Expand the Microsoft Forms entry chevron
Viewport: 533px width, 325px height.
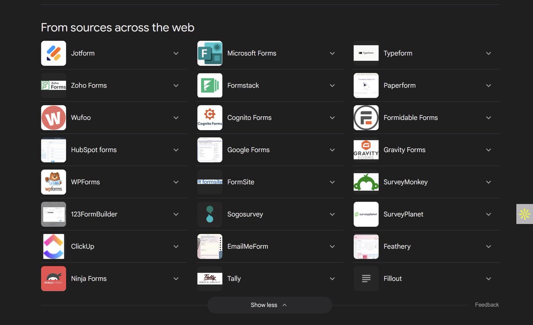(x=332, y=53)
